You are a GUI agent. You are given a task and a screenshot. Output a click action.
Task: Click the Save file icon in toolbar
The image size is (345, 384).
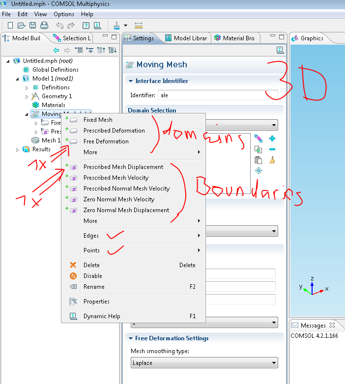pos(32,25)
